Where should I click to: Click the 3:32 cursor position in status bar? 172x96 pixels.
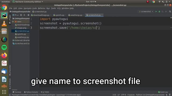point(114,95)
